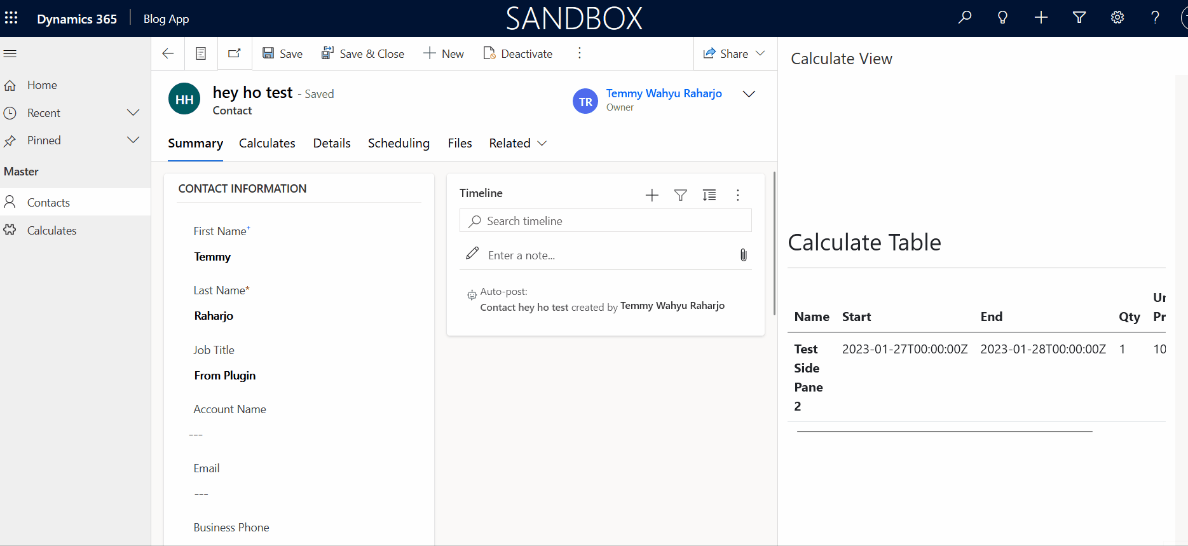The width and height of the screenshot is (1188, 546).
Task: Click the quick create plus icon
Action: pos(1041,18)
